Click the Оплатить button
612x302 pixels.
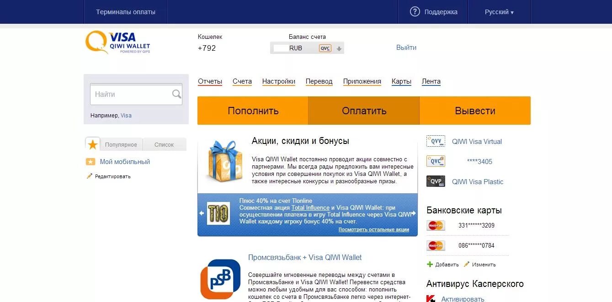click(x=364, y=111)
